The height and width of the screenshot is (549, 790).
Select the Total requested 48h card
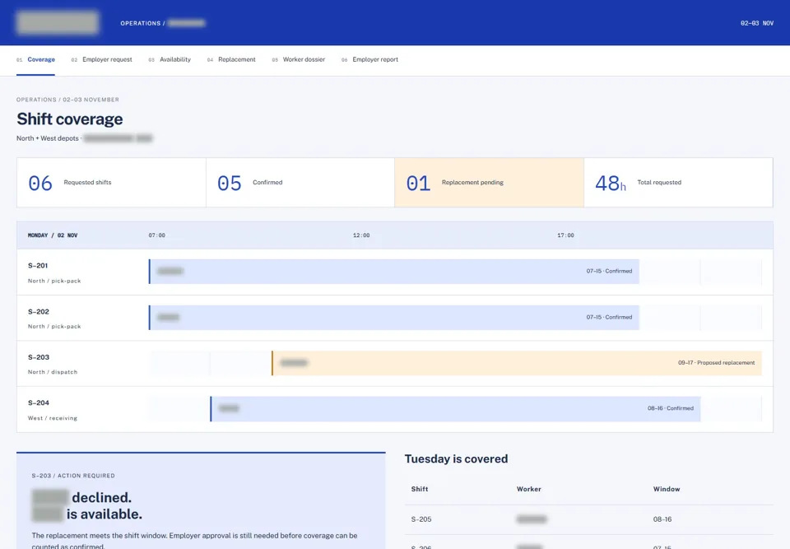pos(678,183)
